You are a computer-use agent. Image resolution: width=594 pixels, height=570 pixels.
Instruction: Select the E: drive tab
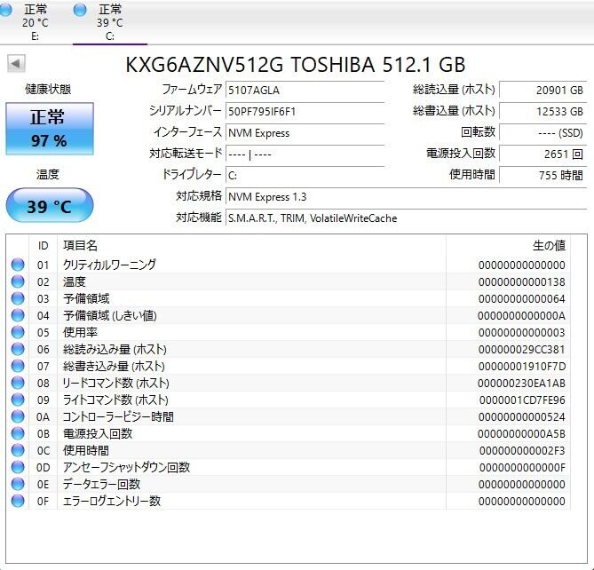click(x=36, y=22)
